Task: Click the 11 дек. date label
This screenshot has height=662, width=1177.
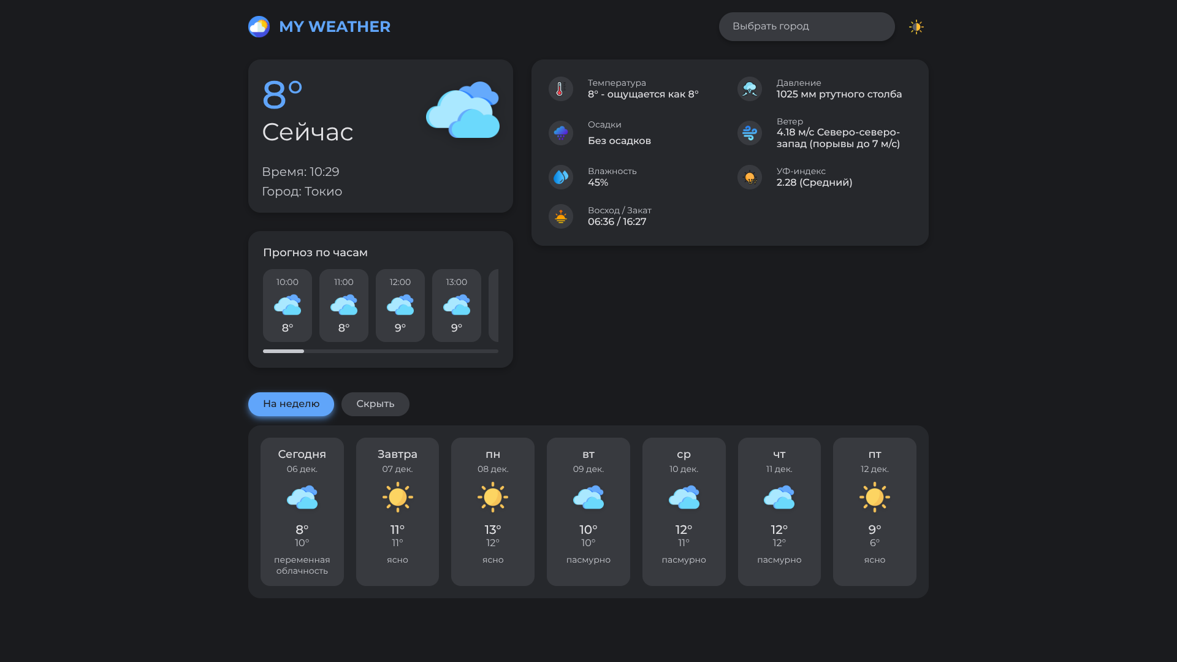Action: [x=779, y=469]
